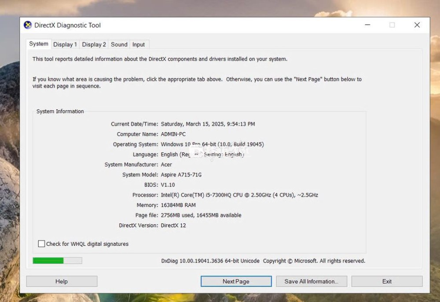This screenshot has width=440, height=302.
Task: Click the disabled maximize window button
Action: [x=392, y=25]
